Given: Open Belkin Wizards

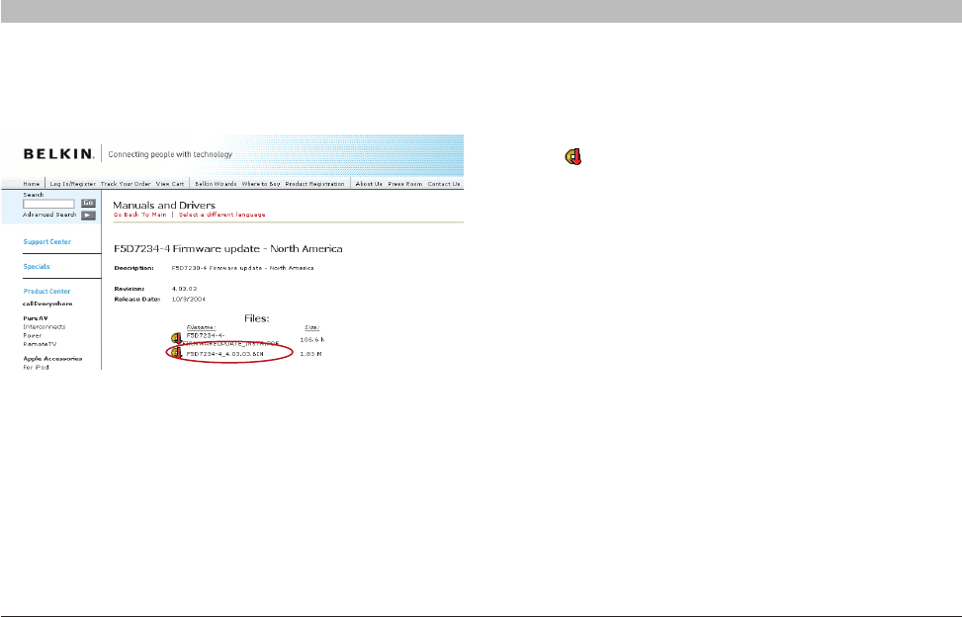Looking at the screenshot, I should pyautogui.click(x=216, y=184).
